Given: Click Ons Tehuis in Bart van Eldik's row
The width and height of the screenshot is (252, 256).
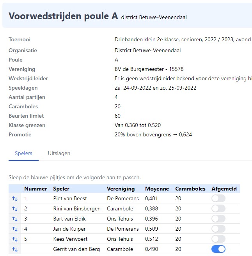Looking at the screenshot, I should point(120,219).
